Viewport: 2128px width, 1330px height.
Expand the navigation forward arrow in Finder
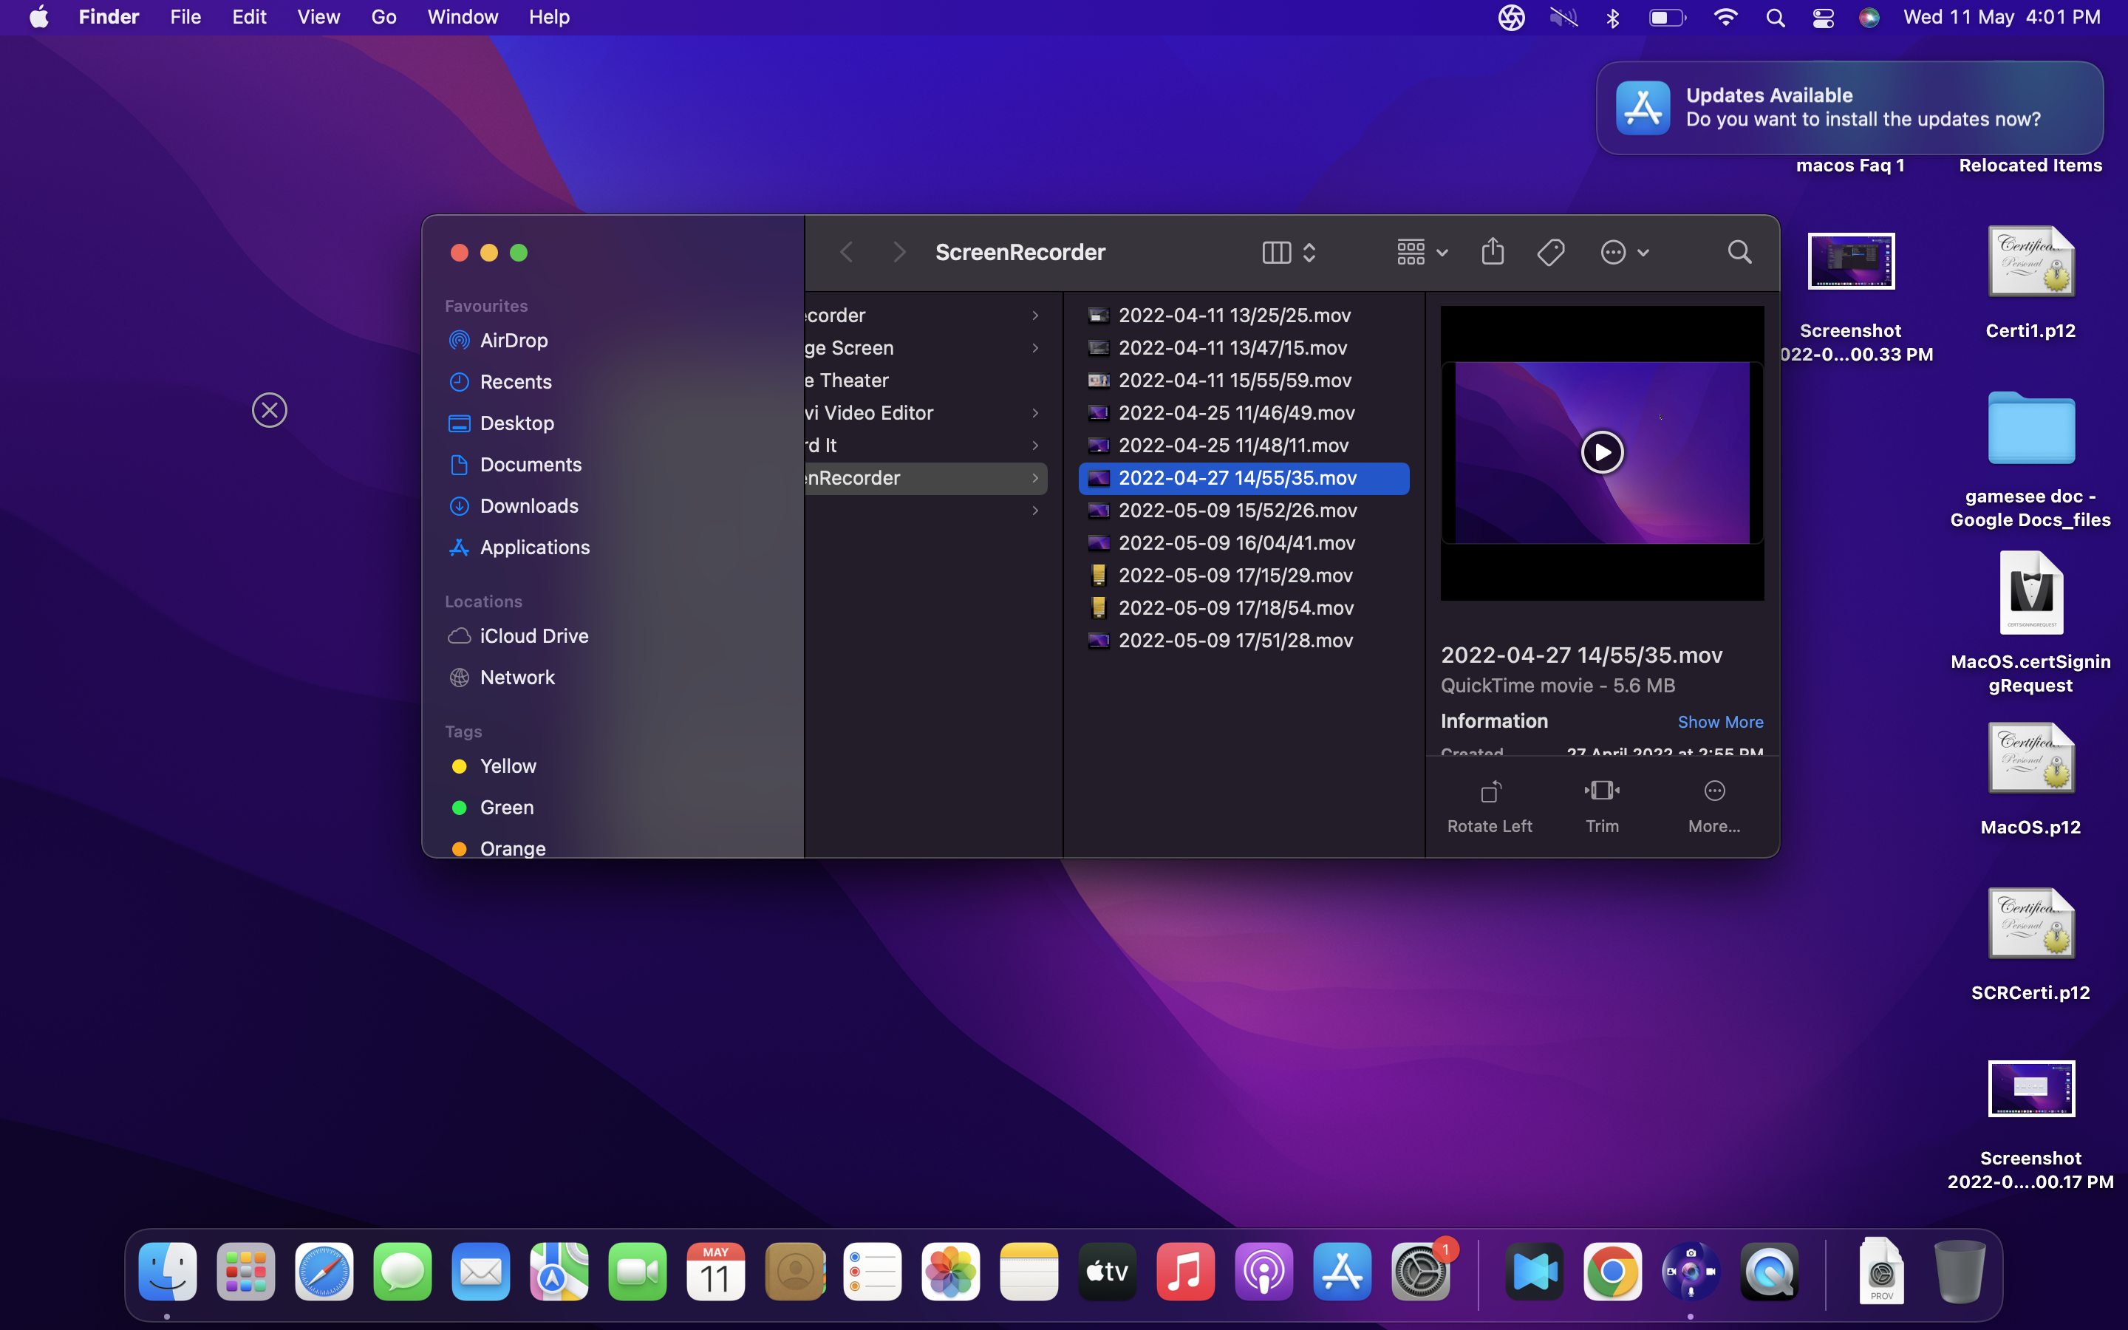point(899,250)
